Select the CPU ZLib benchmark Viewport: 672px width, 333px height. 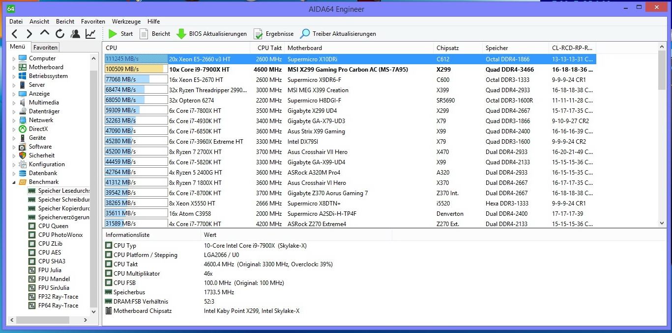(45, 244)
